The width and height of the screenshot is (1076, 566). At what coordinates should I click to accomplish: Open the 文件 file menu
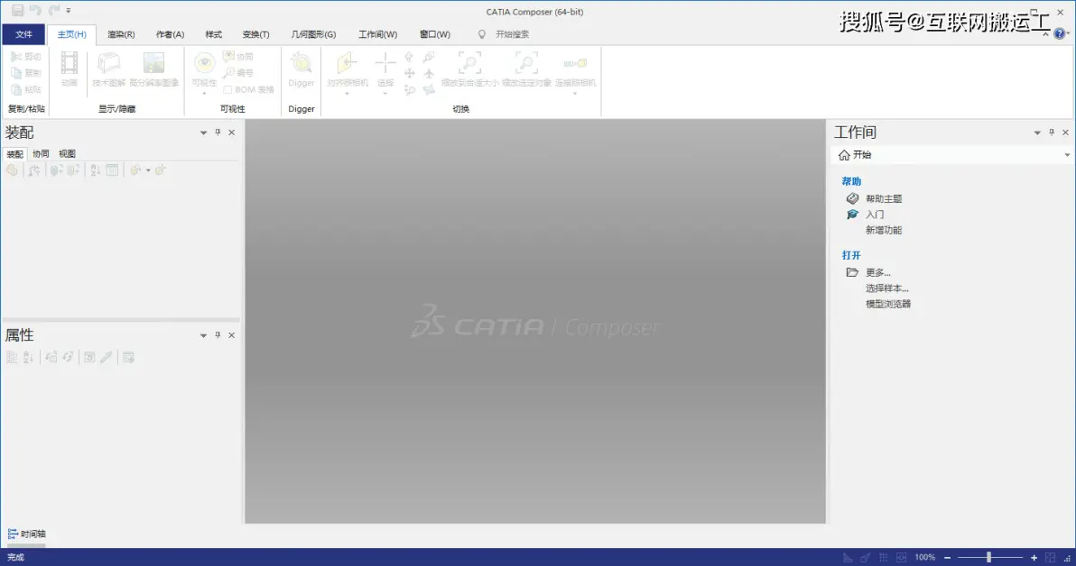pos(23,34)
